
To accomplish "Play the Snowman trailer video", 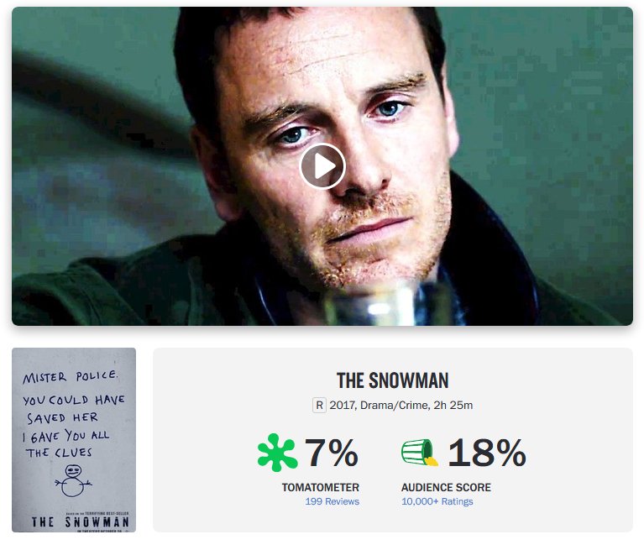I will (322, 166).
